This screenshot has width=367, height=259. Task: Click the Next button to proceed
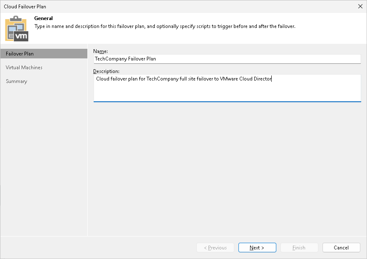[x=257, y=247]
